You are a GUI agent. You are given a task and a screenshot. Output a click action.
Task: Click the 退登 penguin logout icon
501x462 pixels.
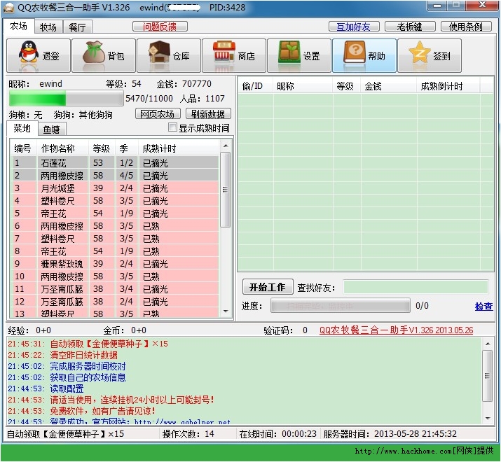pyautogui.click(x=39, y=56)
